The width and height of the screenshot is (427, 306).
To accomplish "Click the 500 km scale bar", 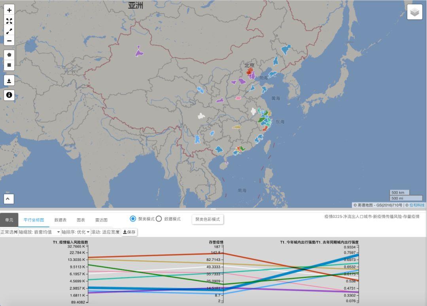I will click(399, 193).
